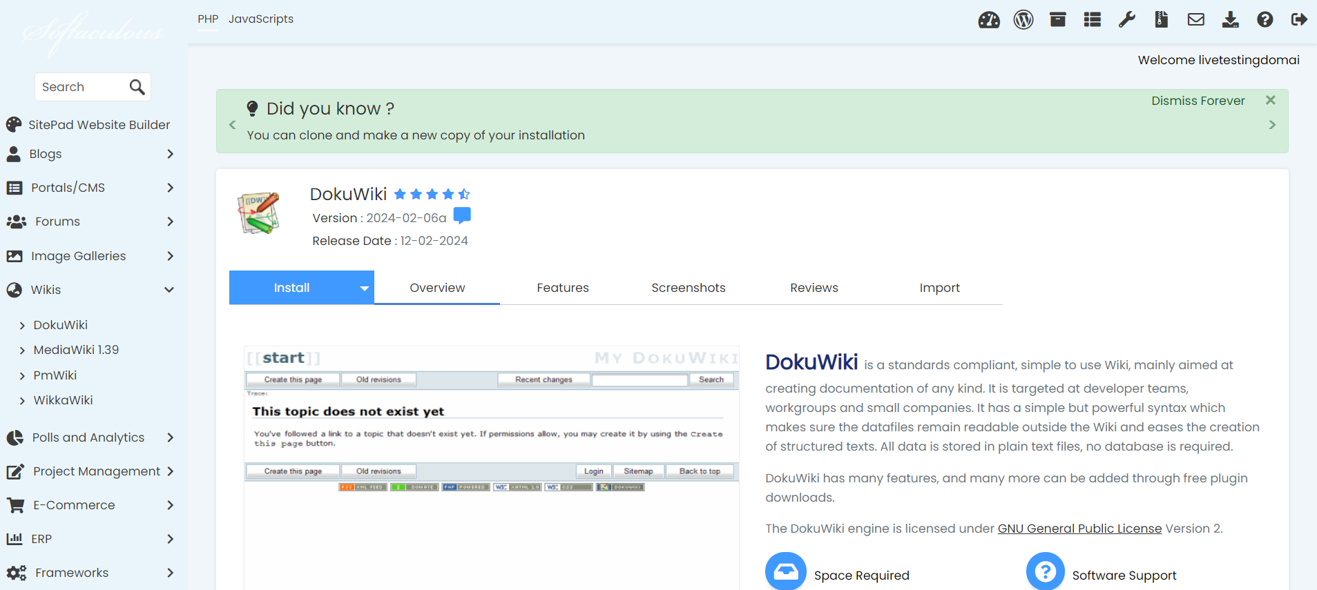Click the Frameworks gears icon

pyautogui.click(x=17, y=573)
